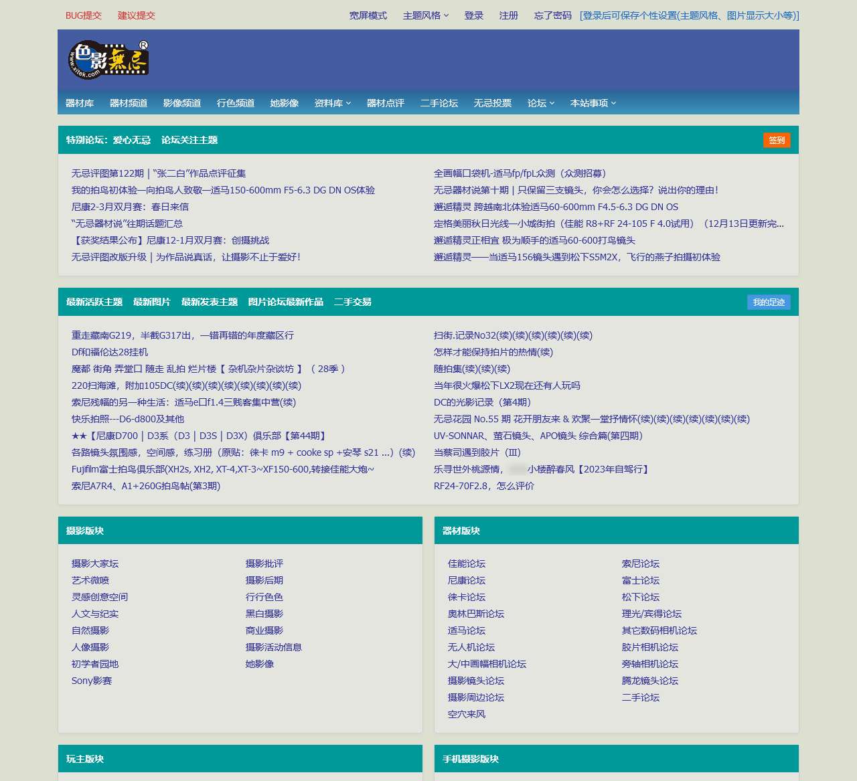Click the 建议提交 link
The height and width of the screenshot is (781, 857).
tap(137, 15)
